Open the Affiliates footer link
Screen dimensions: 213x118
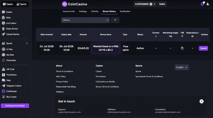(60, 92)
